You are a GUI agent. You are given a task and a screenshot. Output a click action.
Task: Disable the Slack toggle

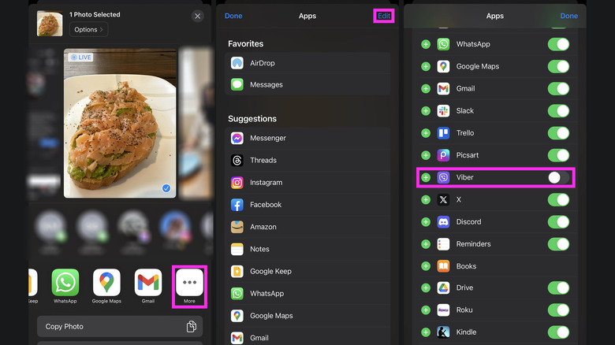pyautogui.click(x=558, y=111)
